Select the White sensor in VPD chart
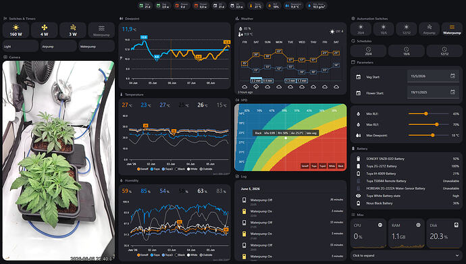 (332, 166)
